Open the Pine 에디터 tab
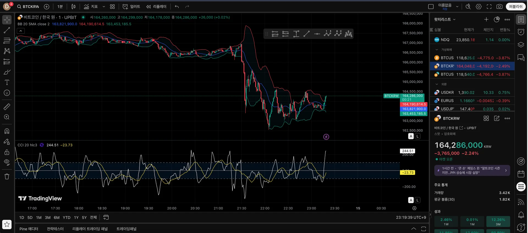The height and width of the screenshot is (233, 528). point(29,229)
